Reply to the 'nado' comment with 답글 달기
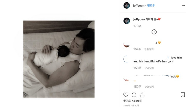 149,87
